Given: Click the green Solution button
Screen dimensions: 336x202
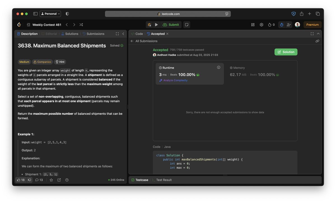Looking at the screenshot, I should click(286, 52).
